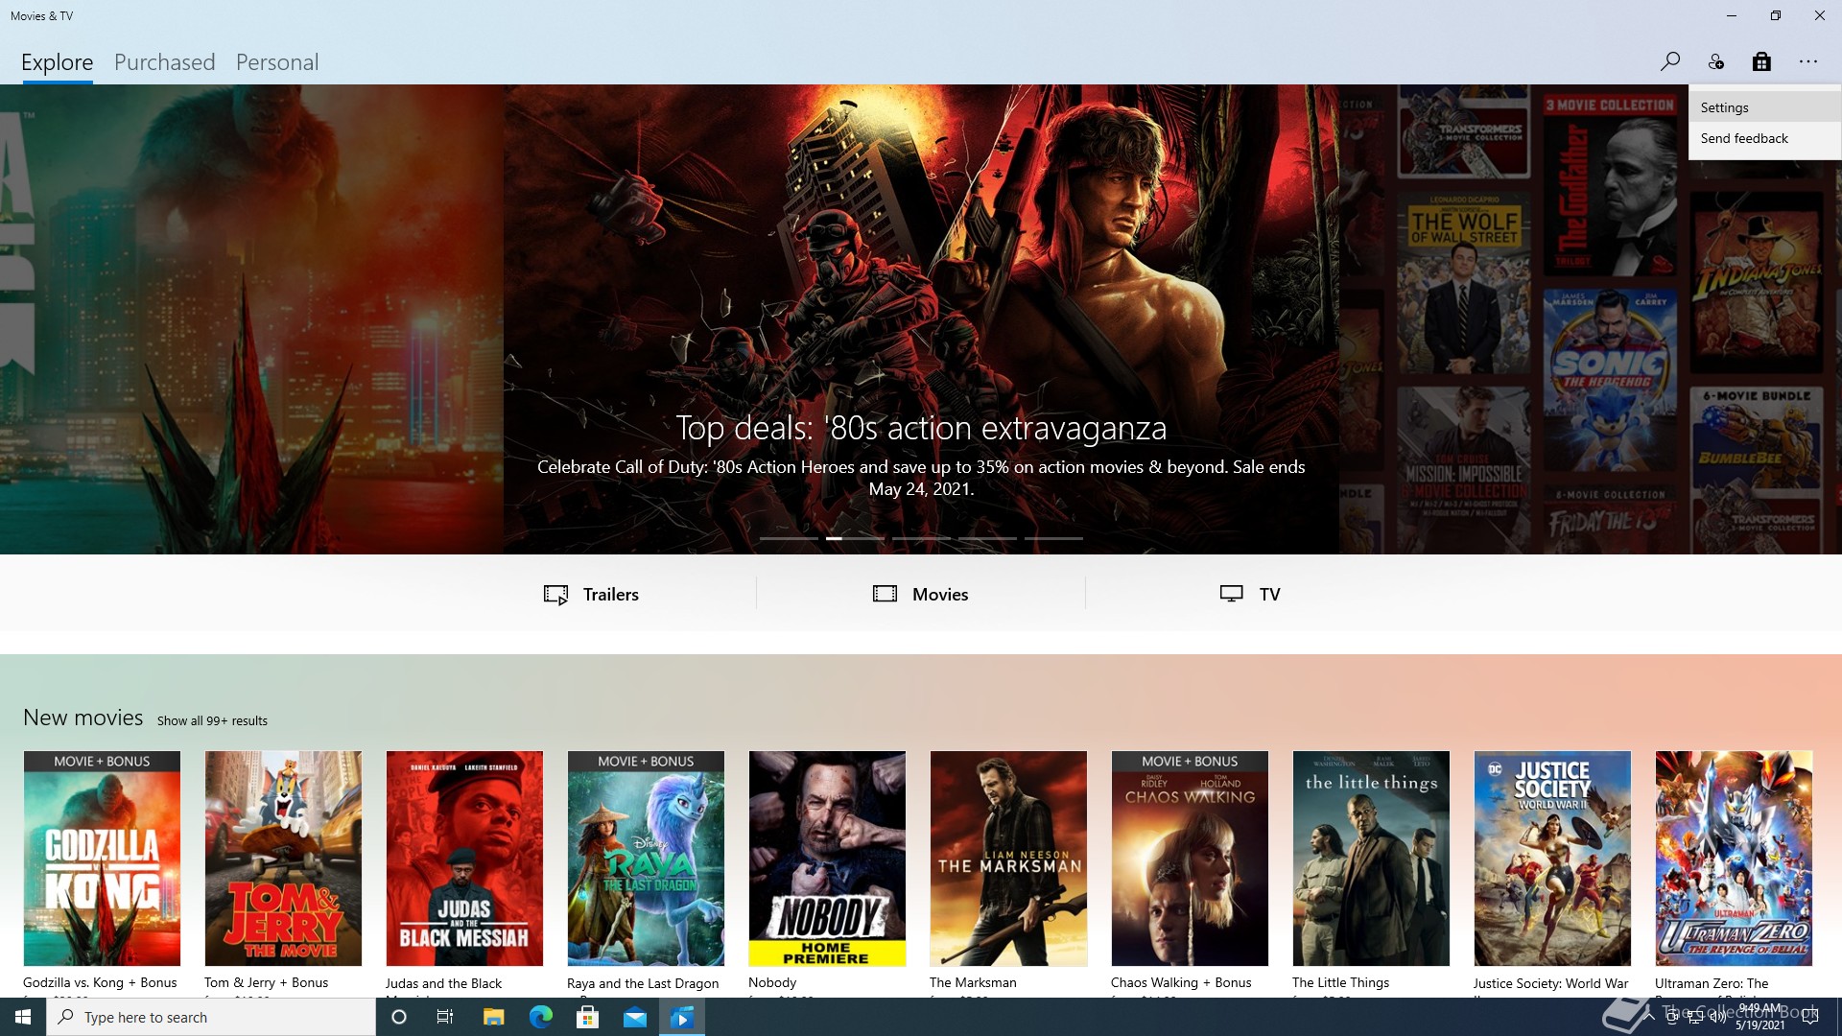Open Justice Society World War II poster

click(1552, 859)
